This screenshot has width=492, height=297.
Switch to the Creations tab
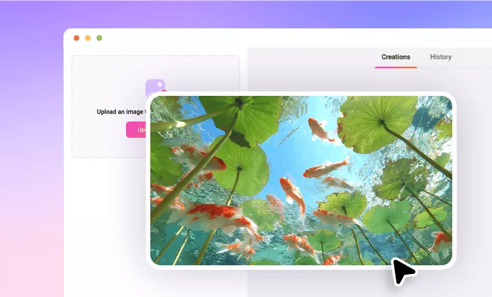[x=396, y=57]
